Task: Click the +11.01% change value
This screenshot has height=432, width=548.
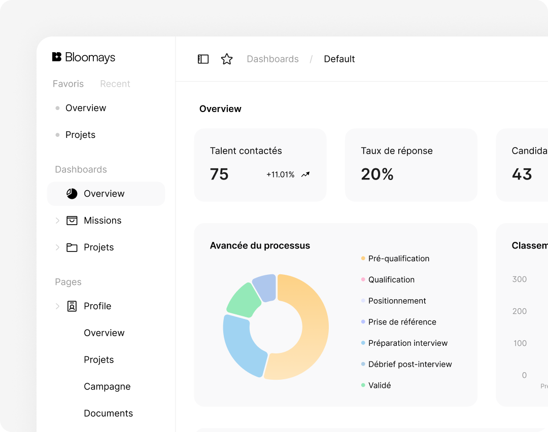Action: click(280, 174)
